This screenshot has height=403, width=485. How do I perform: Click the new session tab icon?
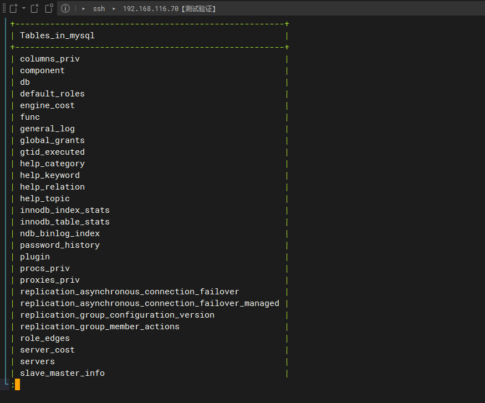pyautogui.click(x=13, y=8)
